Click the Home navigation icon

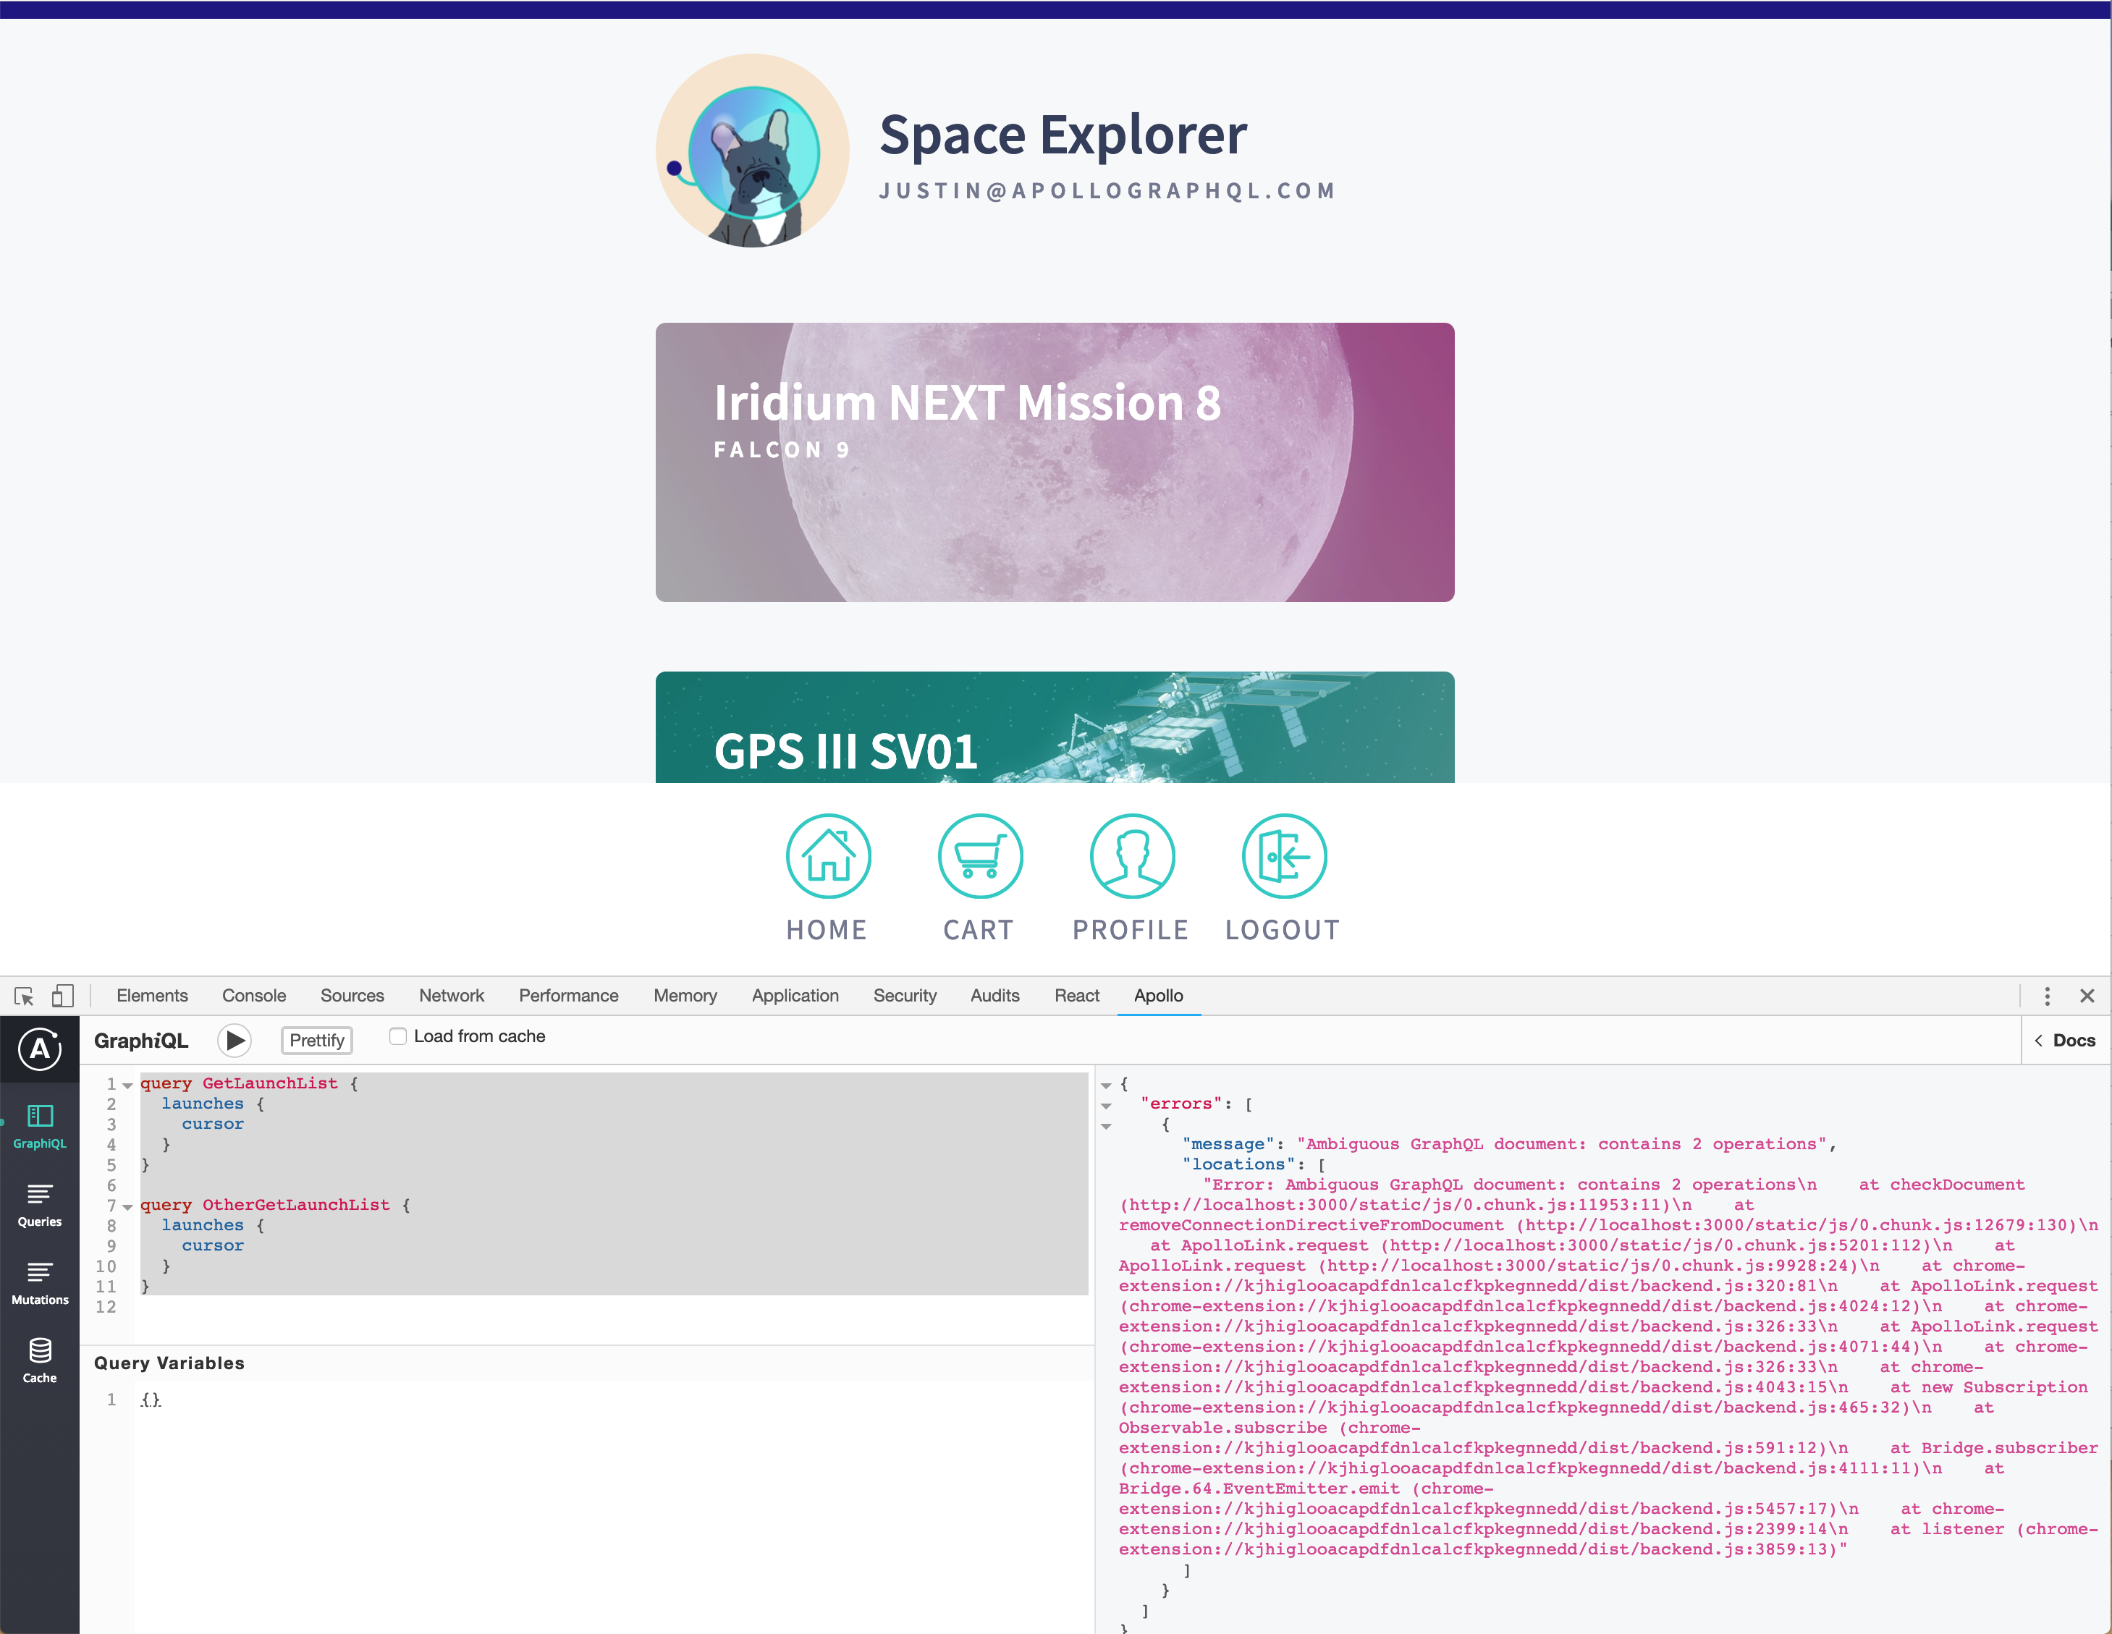(x=828, y=857)
